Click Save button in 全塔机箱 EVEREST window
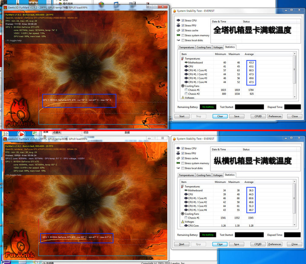 click(x=237, y=116)
